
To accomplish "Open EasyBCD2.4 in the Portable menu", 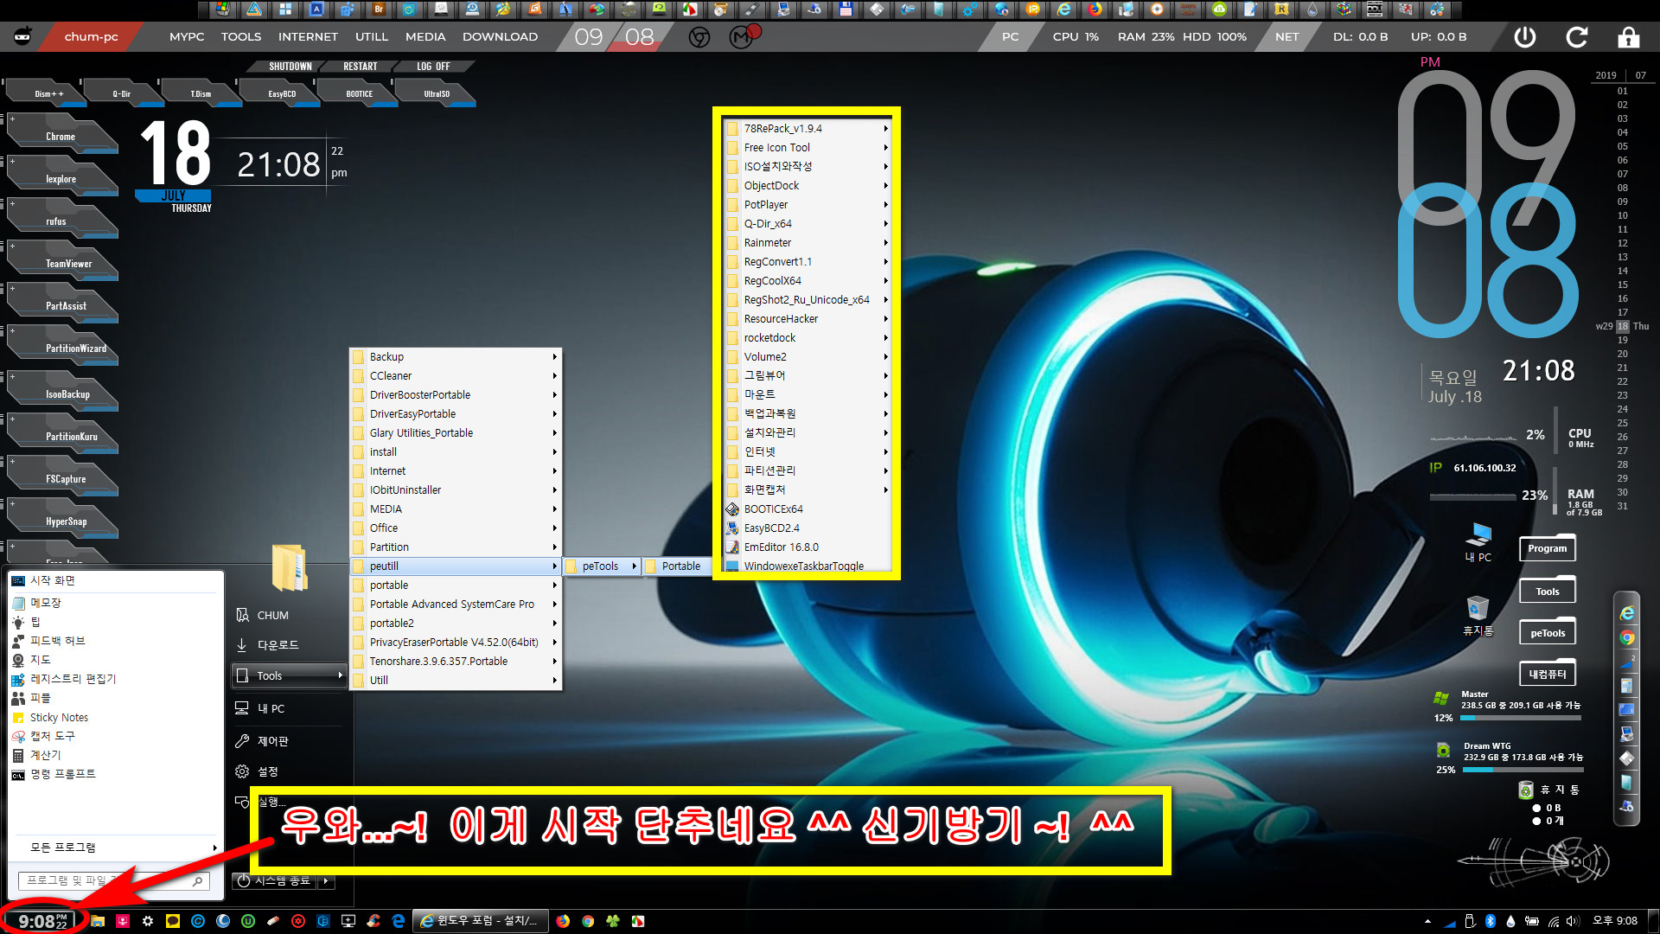I will pyautogui.click(x=808, y=528).
